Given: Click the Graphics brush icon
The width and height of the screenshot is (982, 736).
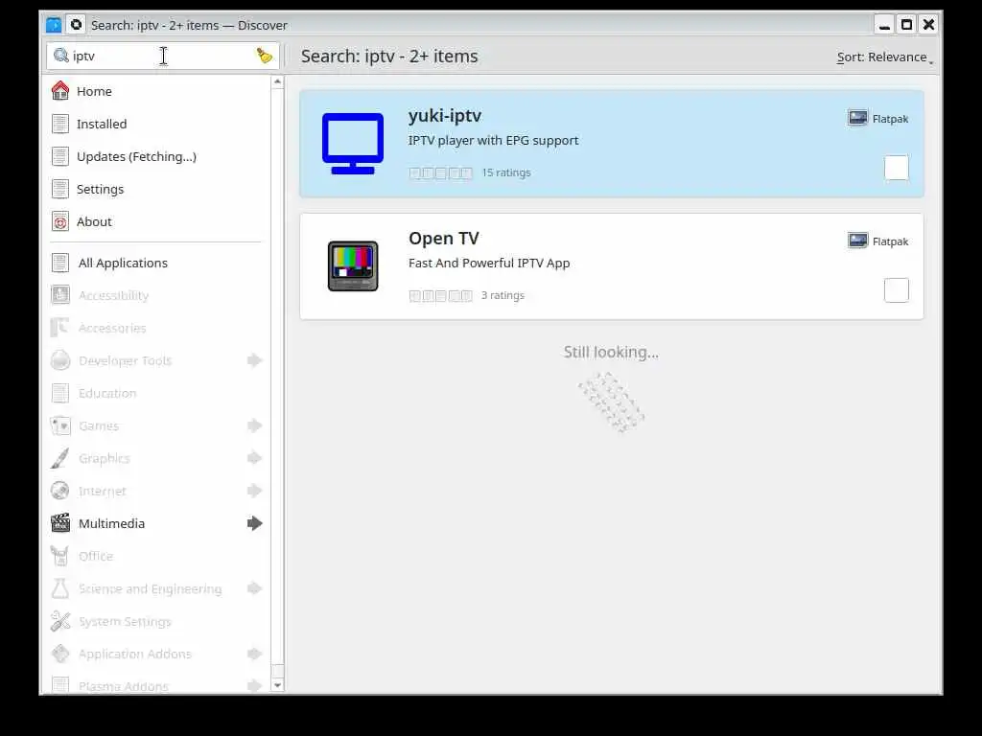Looking at the screenshot, I should click(x=60, y=457).
